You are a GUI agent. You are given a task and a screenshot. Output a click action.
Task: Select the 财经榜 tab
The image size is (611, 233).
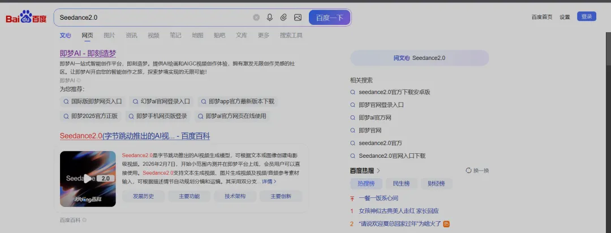tap(436, 184)
